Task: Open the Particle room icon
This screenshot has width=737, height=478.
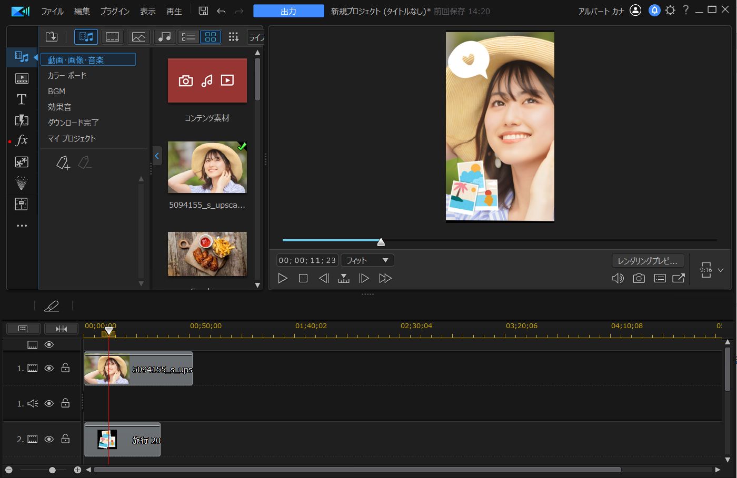Action: [x=22, y=183]
